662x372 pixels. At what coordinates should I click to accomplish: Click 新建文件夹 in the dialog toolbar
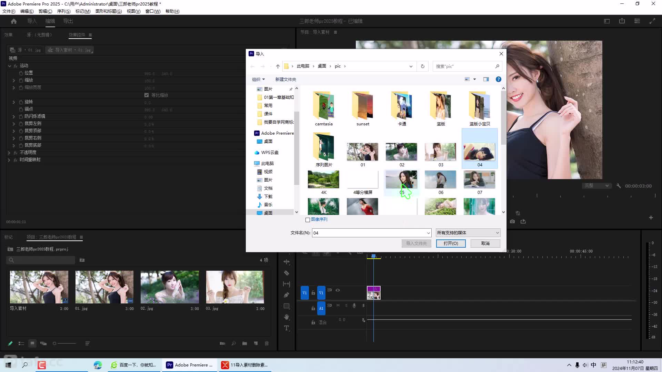pyautogui.click(x=285, y=79)
